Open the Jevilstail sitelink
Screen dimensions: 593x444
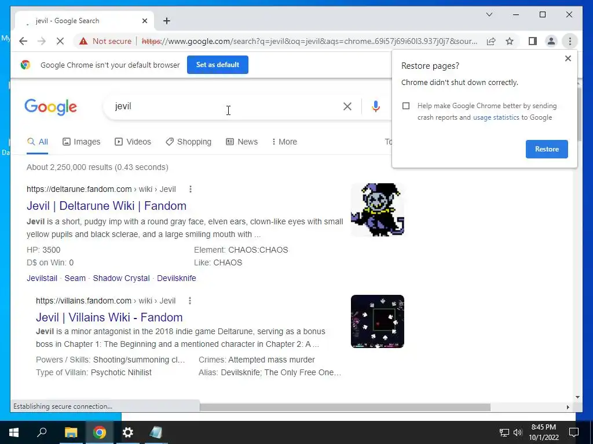click(42, 278)
